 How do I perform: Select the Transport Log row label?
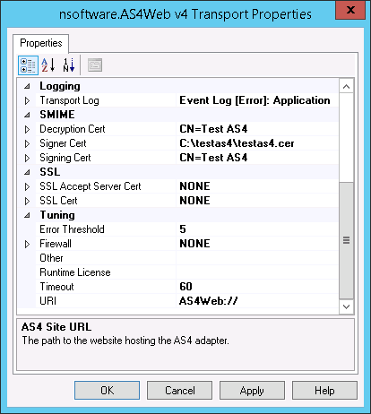click(69, 100)
